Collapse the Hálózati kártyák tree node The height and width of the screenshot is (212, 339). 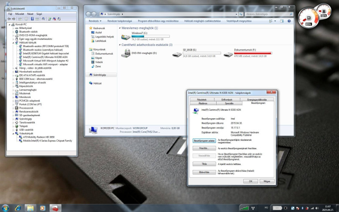pos(13,43)
